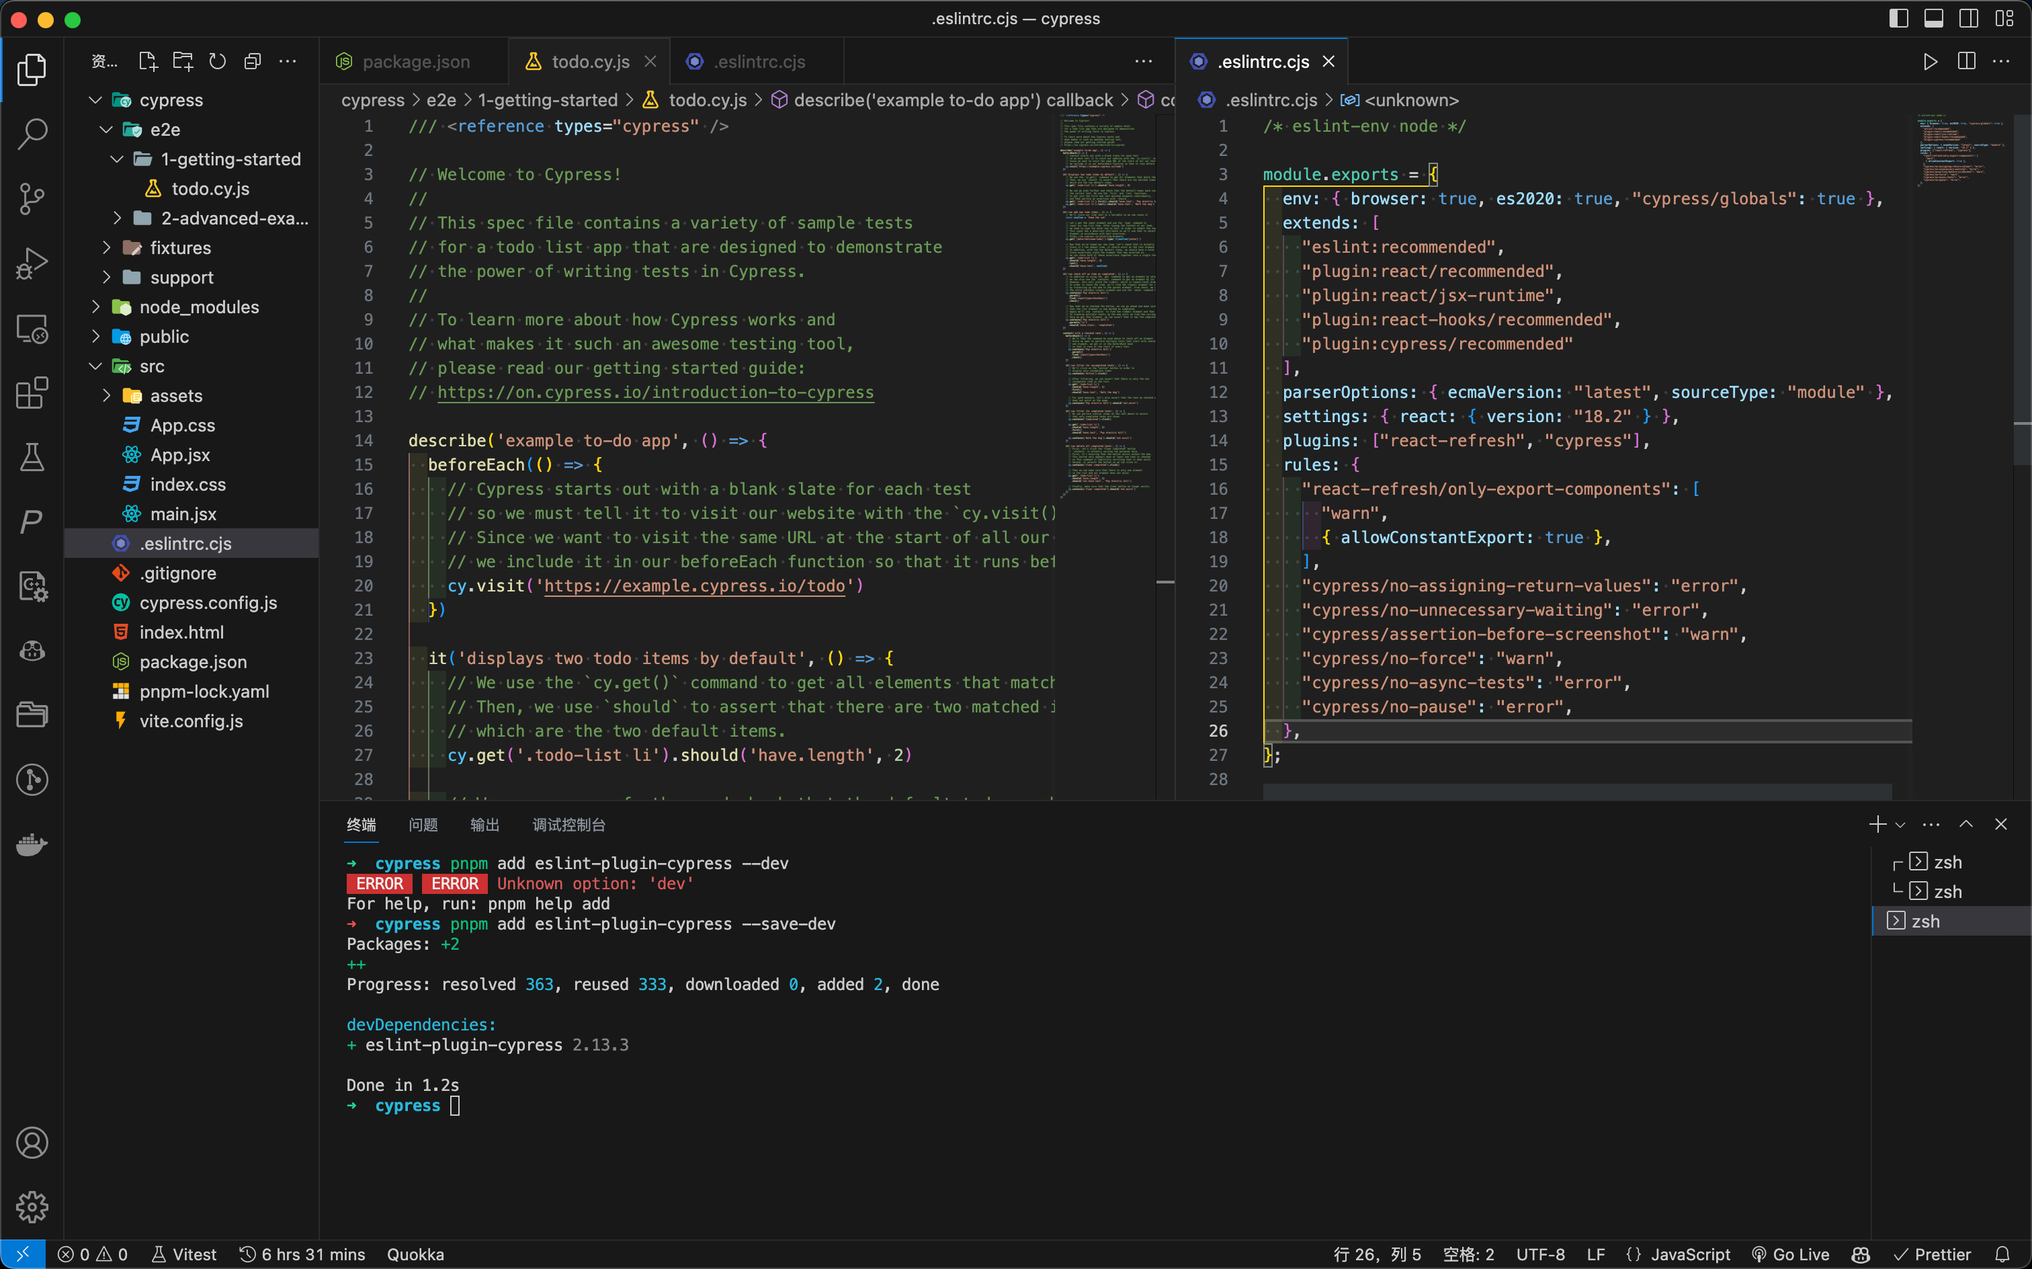Screen dimensions: 2032x1269
Task: Open the Manage gear icon
Action: (32, 1207)
